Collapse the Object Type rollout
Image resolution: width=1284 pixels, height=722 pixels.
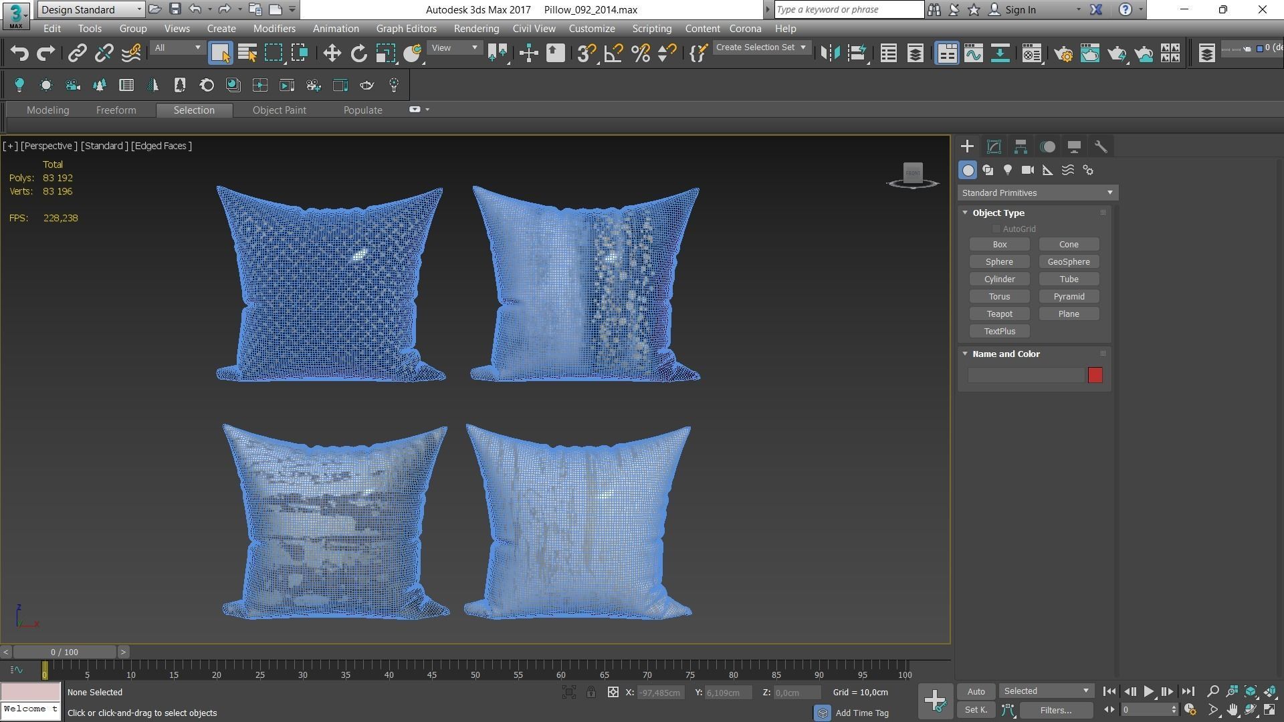point(965,213)
